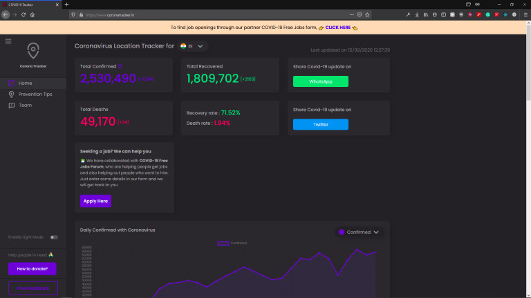
Task: Open a new browser tab
Action: (66, 5)
